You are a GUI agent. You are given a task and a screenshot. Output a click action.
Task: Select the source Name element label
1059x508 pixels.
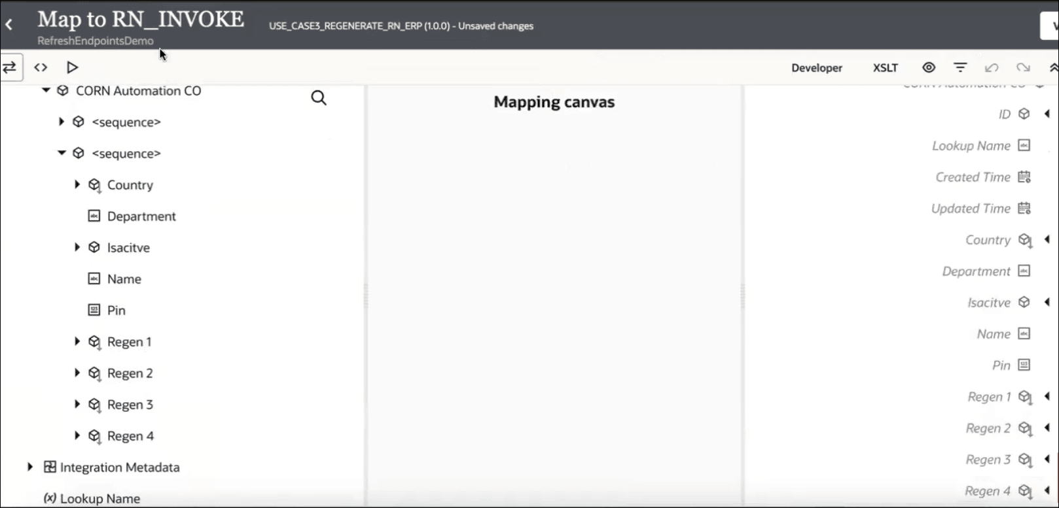click(x=124, y=279)
